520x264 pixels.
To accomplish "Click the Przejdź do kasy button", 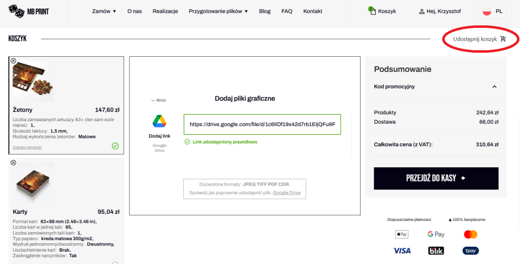I will pyautogui.click(x=436, y=178).
